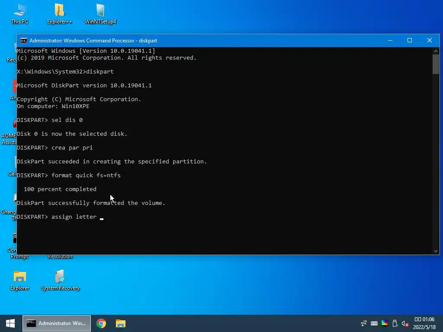Click the '100 percent completed' text
443x332 pixels.
pyautogui.click(x=60, y=189)
